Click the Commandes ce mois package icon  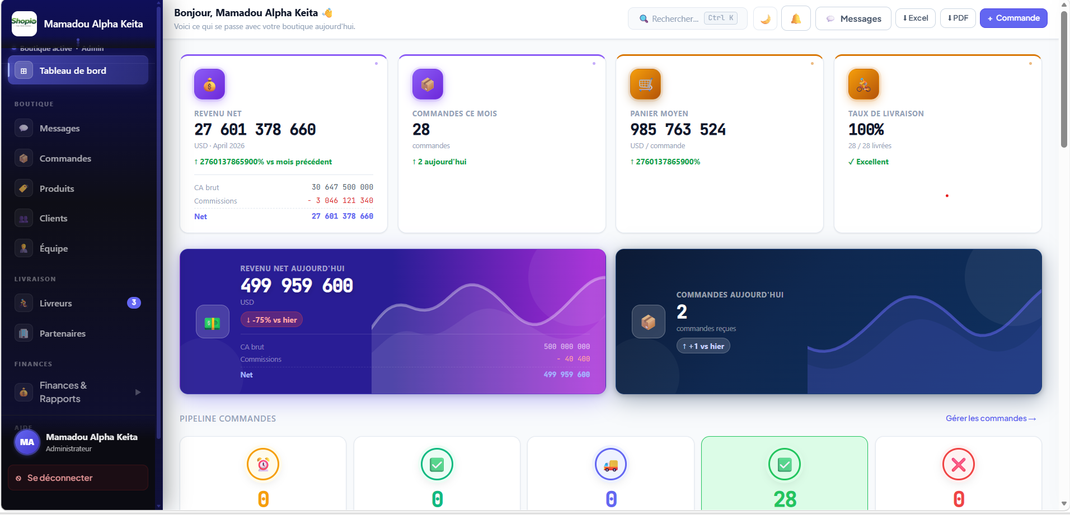[x=428, y=84]
